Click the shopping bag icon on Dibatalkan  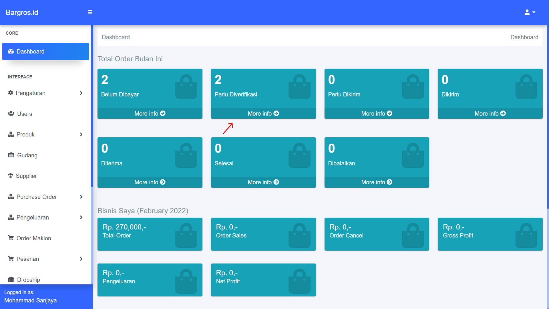[413, 155]
